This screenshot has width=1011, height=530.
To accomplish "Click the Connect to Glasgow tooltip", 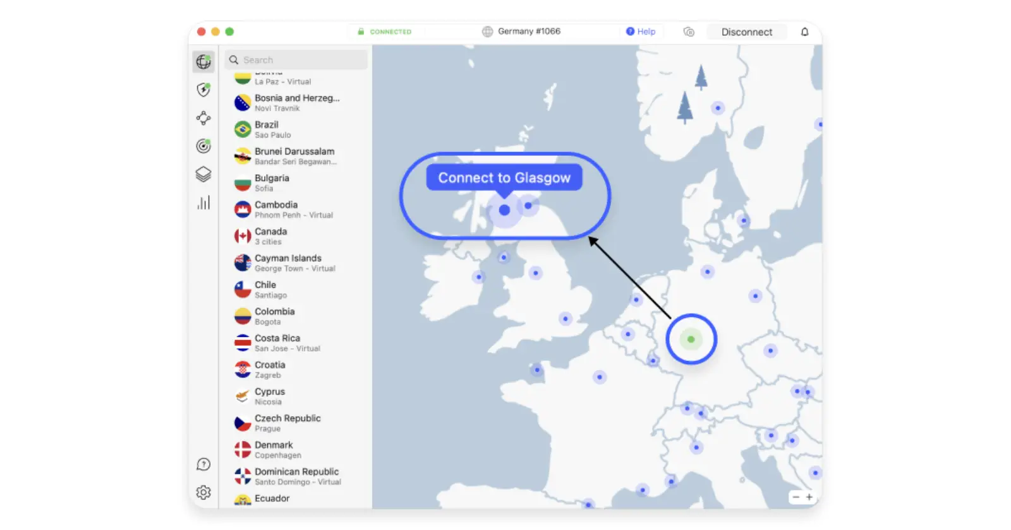I will (504, 178).
